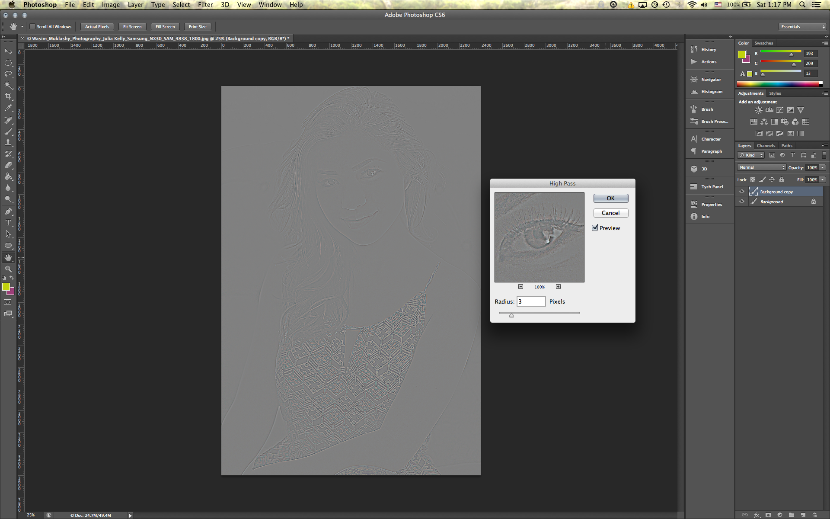This screenshot has width=830, height=519.
Task: Click the High Pass radius slider handle
Action: pos(511,315)
